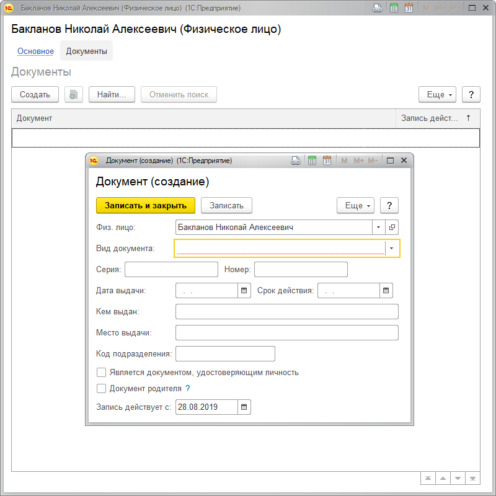Expand the Вид документа dropdown list
Image resolution: width=496 pixels, height=496 pixels.
coord(391,249)
